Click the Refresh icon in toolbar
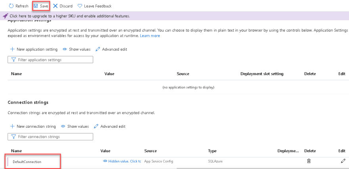The height and width of the screenshot is (169, 349). 11,6
